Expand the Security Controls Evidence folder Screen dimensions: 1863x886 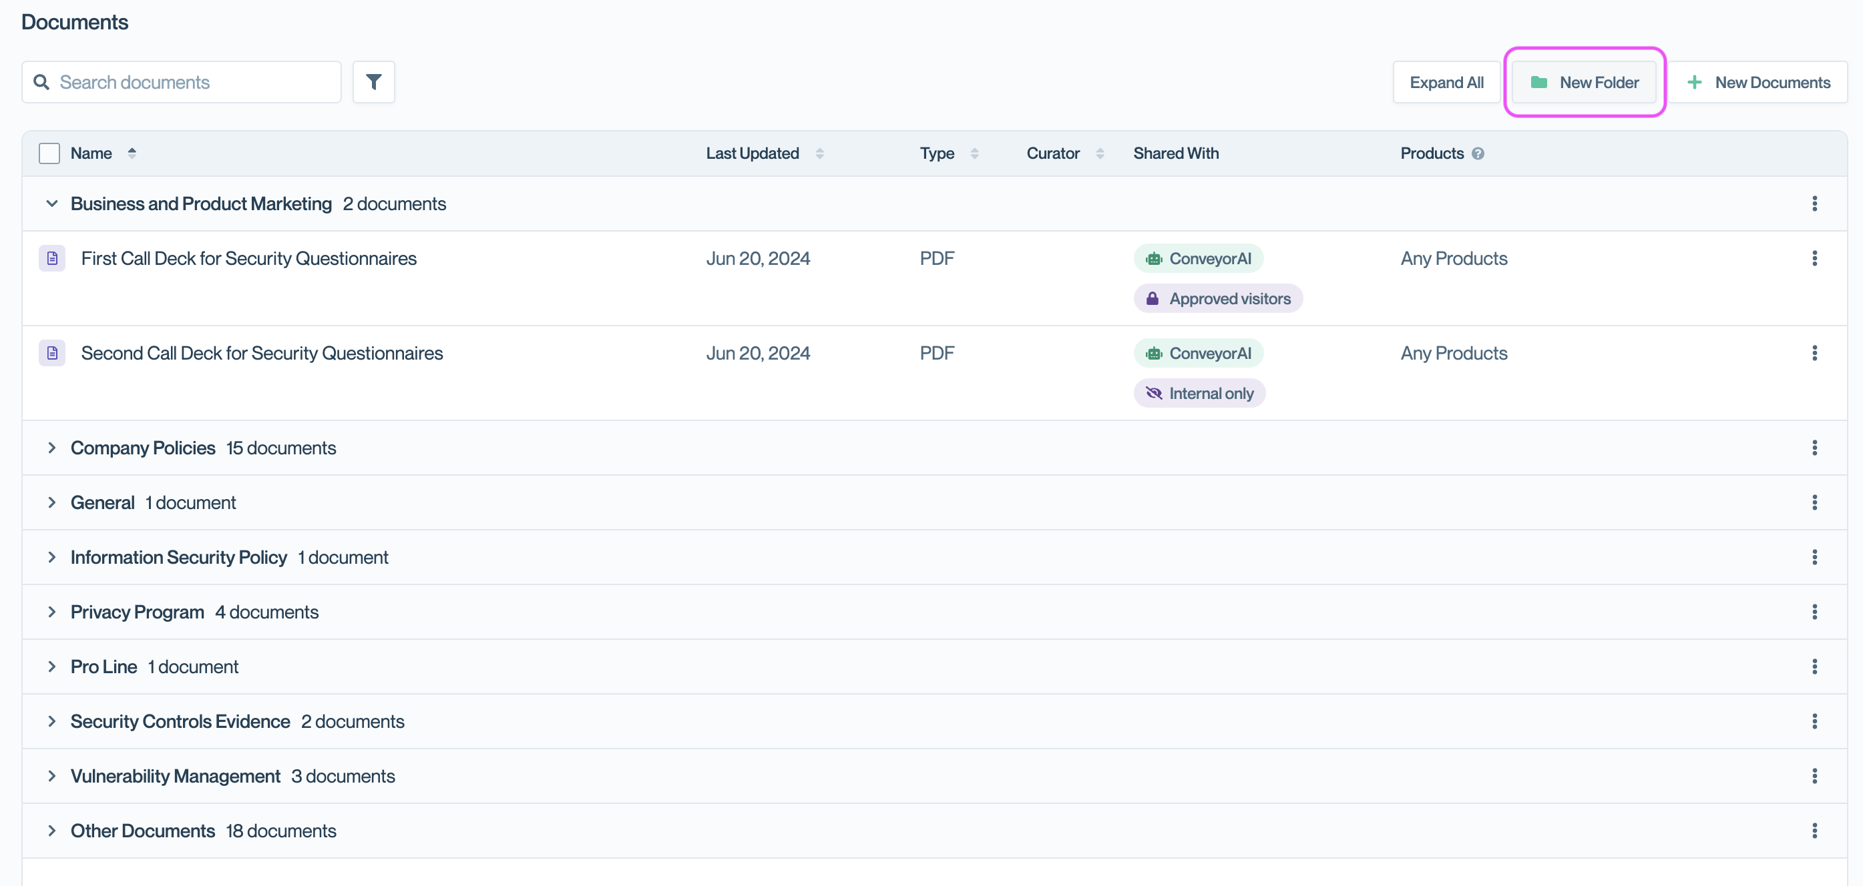[52, 721]
